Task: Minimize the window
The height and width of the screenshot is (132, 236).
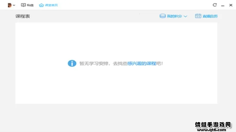Action: coord(223,6)
